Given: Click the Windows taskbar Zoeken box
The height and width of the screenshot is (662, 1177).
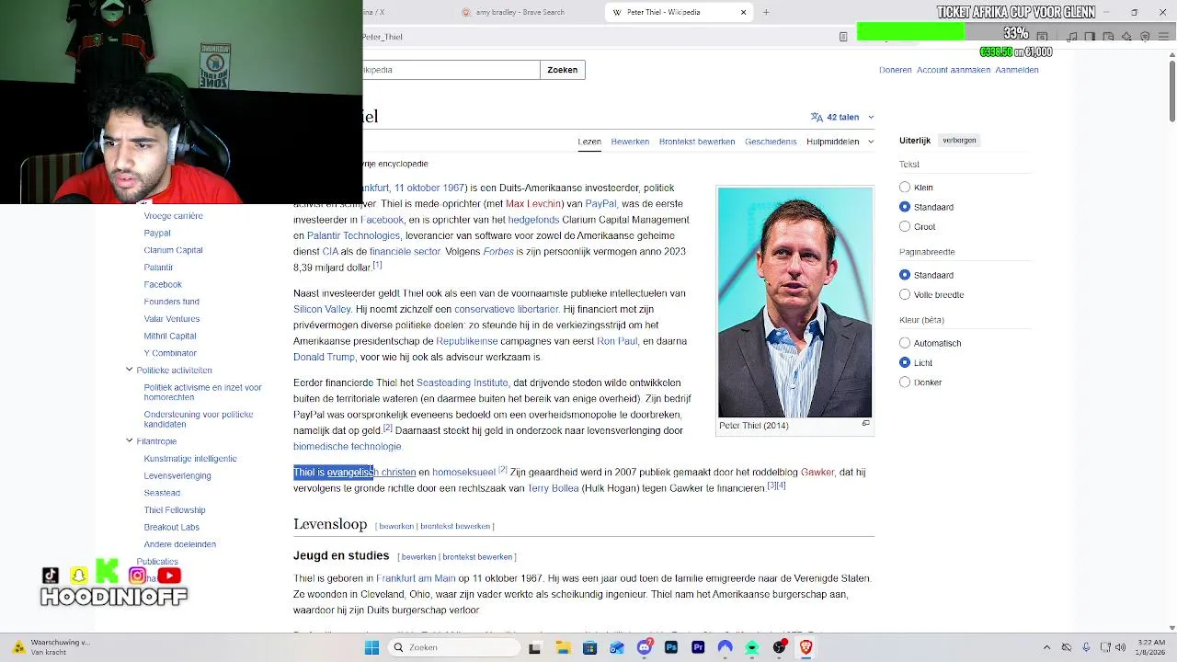Looking at the screenshot, I should coord(453,647).
